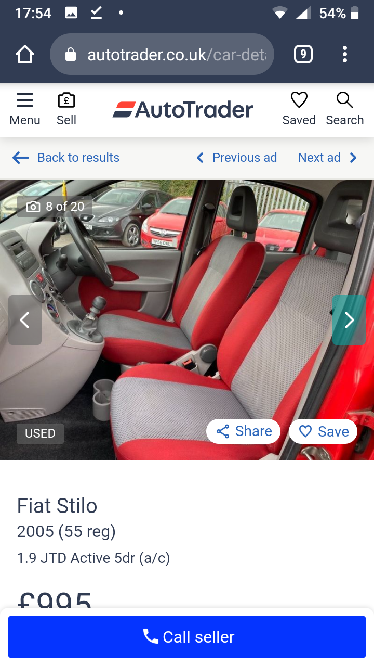This screenshot has width=374, height=666.
Task: Open the browser tabs counter showing 9
Action: 303,54
